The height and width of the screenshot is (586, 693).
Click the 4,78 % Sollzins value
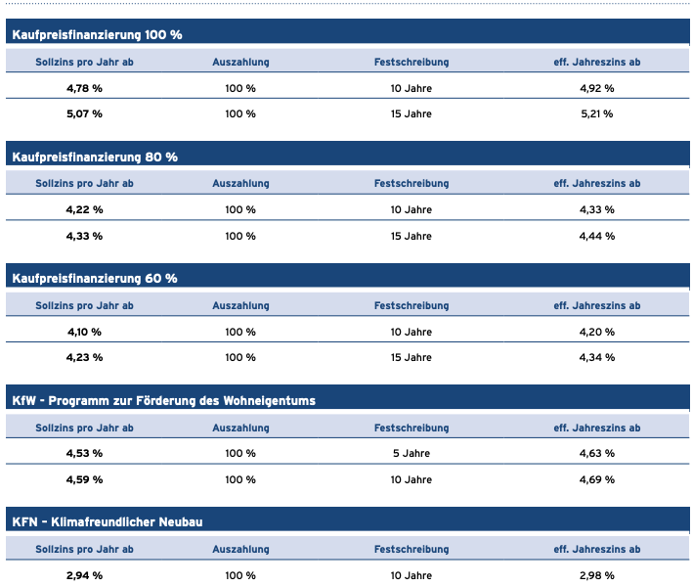click(84, 88)
